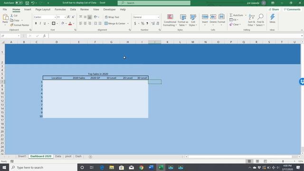The image size is (304, 171).
Task: Center text horizontally
Action: (85, 23)
